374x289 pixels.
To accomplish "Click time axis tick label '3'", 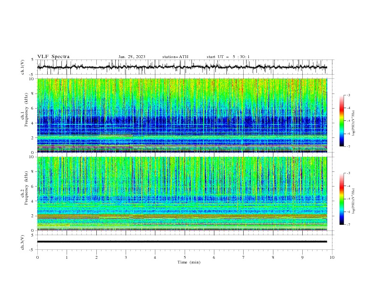I will (126, 257).
